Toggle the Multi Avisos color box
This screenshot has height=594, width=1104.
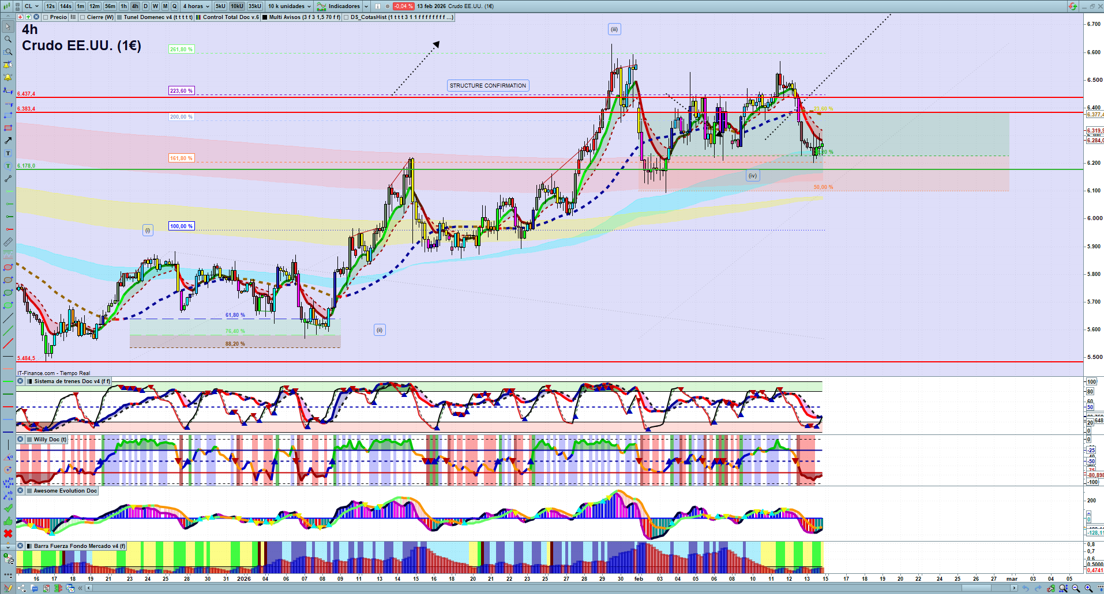265,17
